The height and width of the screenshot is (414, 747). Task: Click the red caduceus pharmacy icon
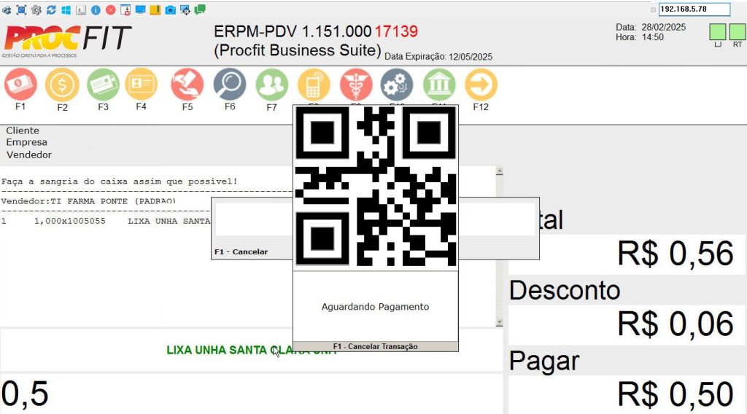[356, 86]
